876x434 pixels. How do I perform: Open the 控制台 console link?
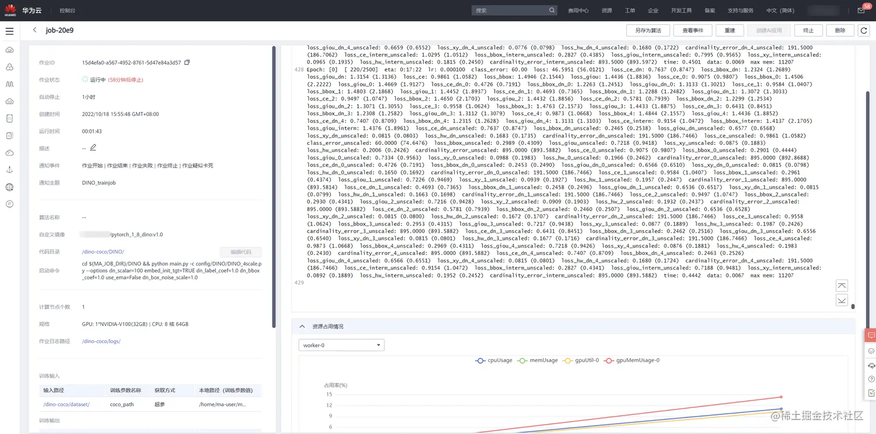point(67,10)
